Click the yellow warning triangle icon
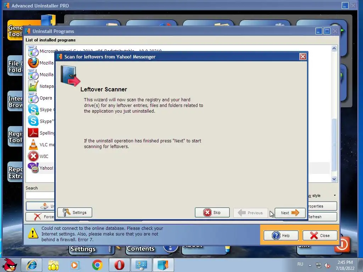 click(33, 233)
